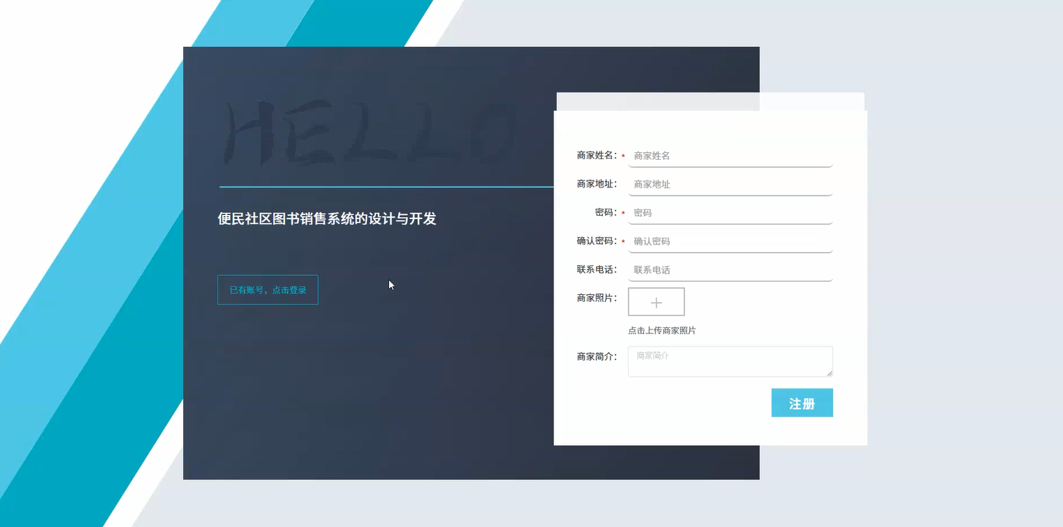
Task: Click 已有账号，点击登录 to go to login
Action: coord(267,289)
